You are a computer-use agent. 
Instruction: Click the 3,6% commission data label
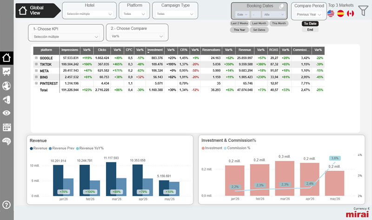[x=335, y=158]
